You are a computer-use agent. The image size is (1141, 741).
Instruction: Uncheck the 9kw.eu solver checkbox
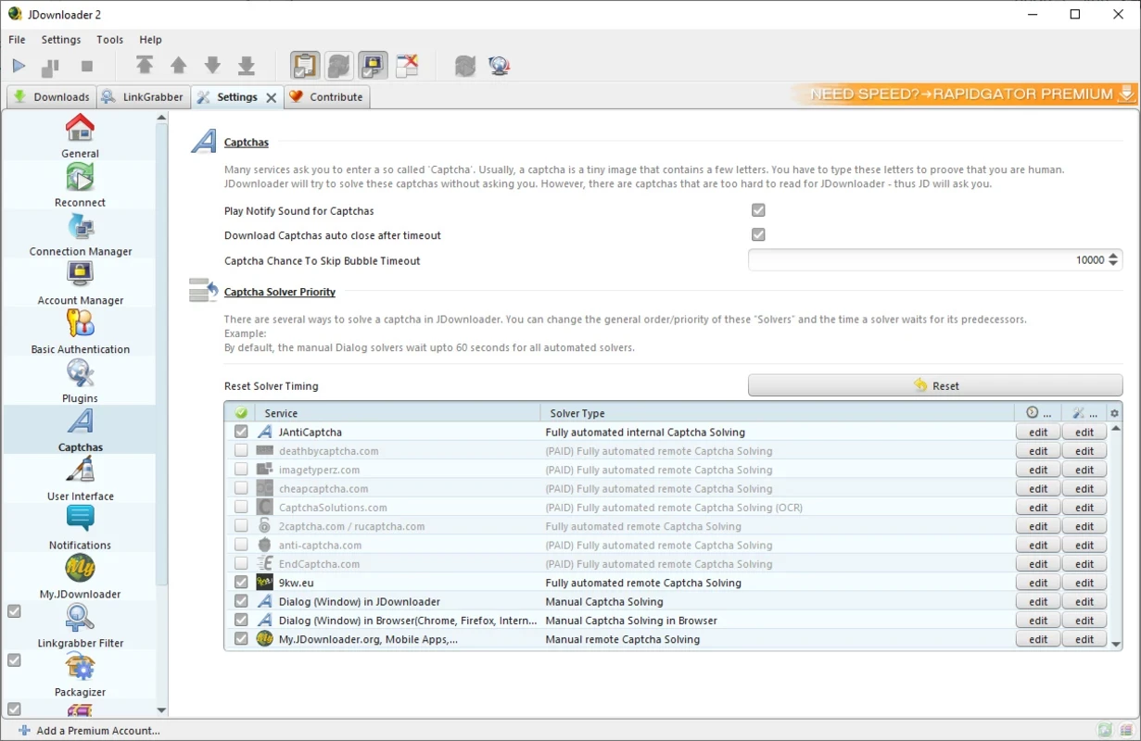(x=241, y=583)
